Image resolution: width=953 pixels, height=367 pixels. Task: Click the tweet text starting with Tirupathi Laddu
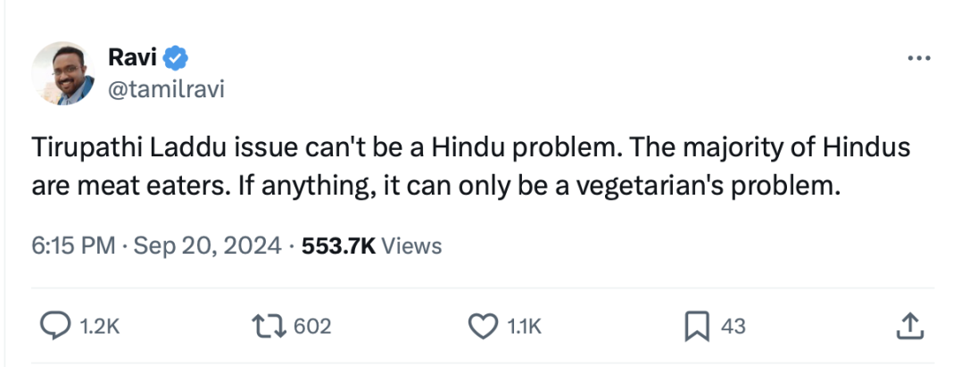click(x=471, y=167)
